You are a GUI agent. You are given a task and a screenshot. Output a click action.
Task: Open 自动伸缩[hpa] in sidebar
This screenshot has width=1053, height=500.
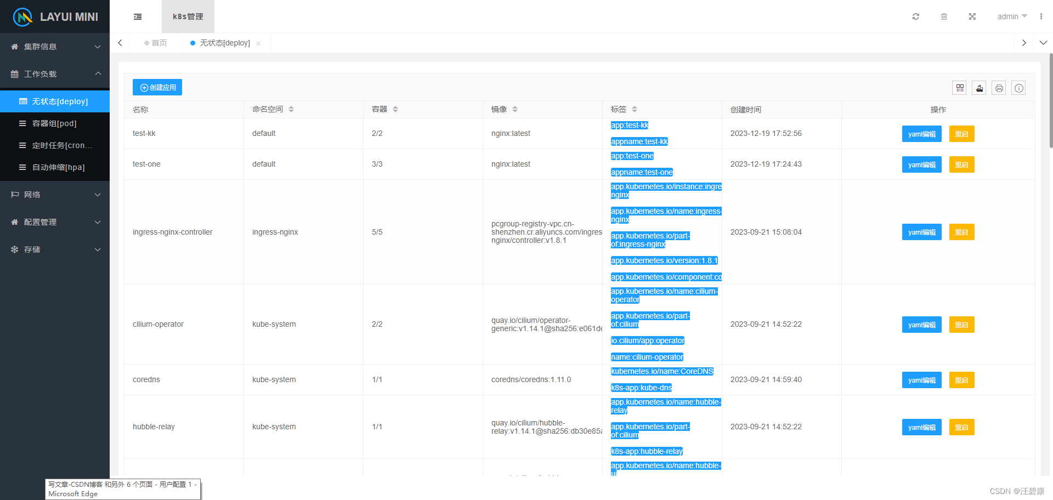(55, 167)
